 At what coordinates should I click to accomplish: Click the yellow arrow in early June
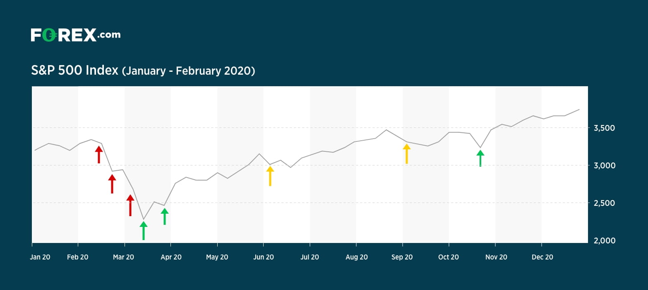[x=270, y=176]
